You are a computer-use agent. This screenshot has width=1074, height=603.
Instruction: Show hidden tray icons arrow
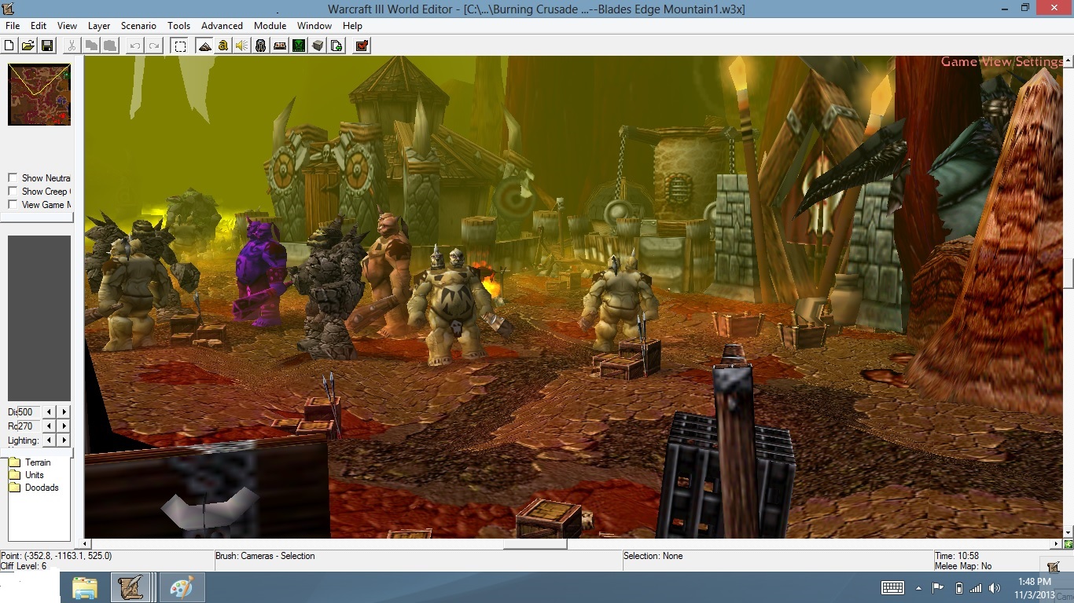[x=918, y=588]
